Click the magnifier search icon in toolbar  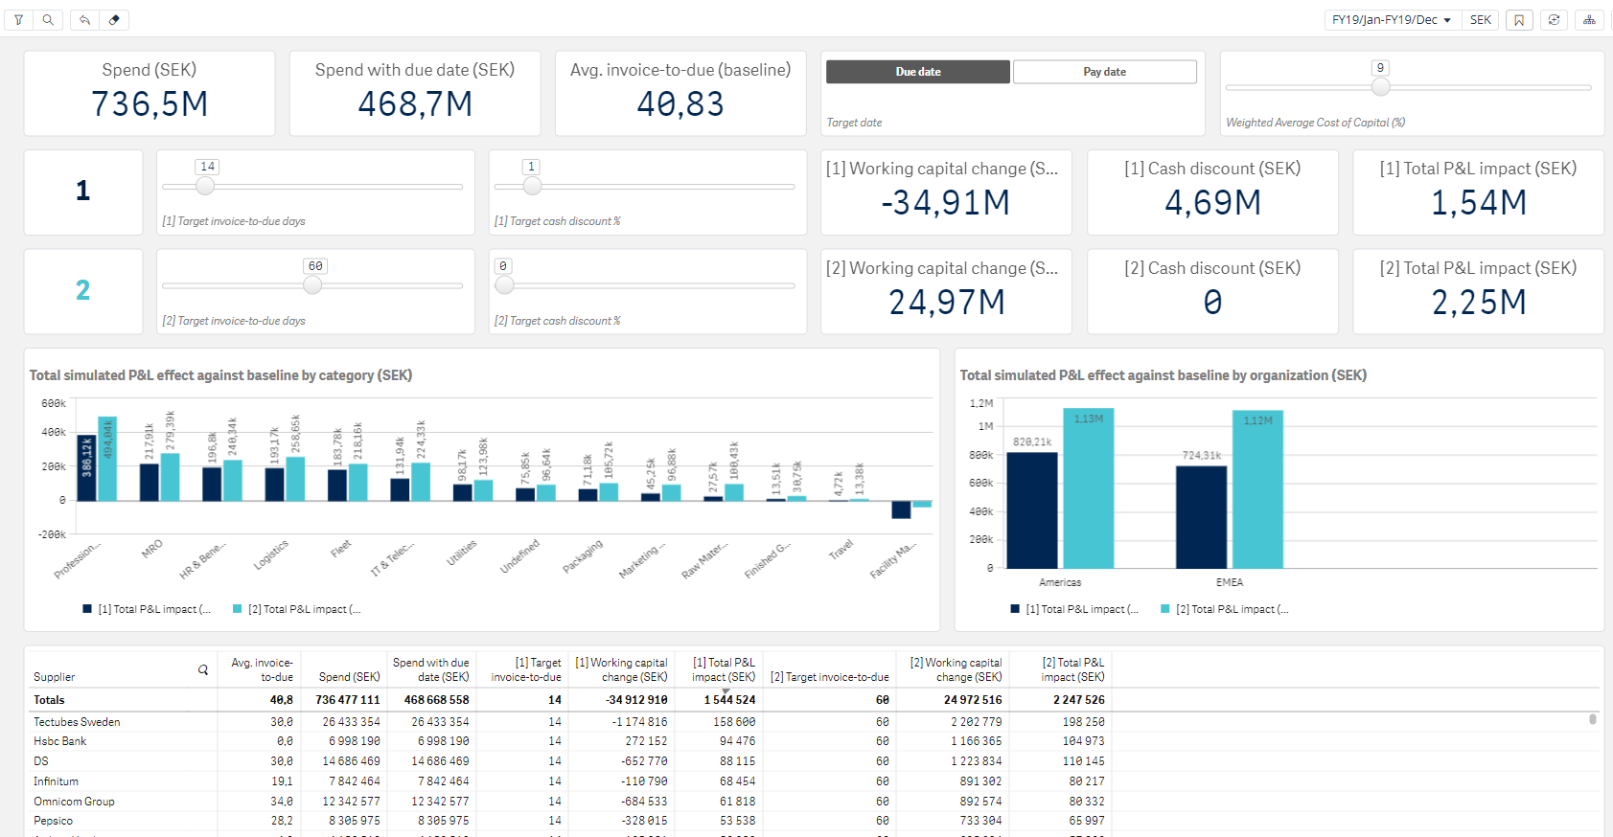coord(48,20)
